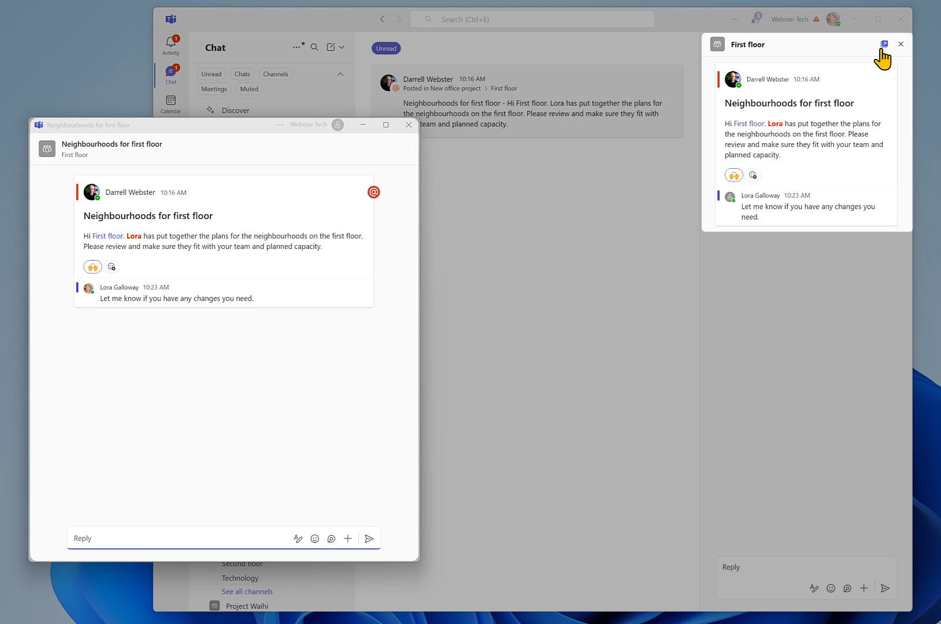941x624 pixels.
Task: Add a reaction to Darrell's message
Action: pyautogui.click(x=112, y=266)
